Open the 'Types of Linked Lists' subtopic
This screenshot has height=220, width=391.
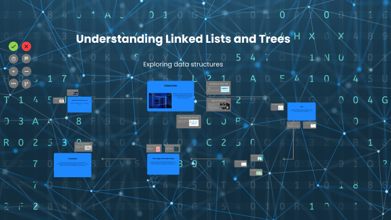(218, 104)
